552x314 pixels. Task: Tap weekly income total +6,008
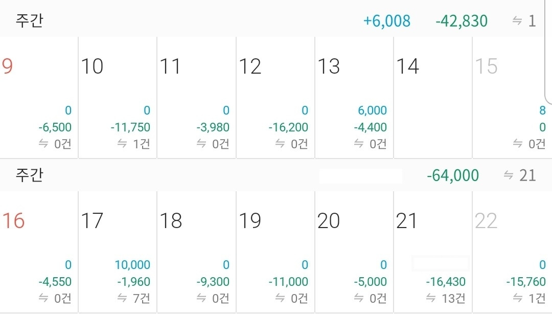[386, 21]
